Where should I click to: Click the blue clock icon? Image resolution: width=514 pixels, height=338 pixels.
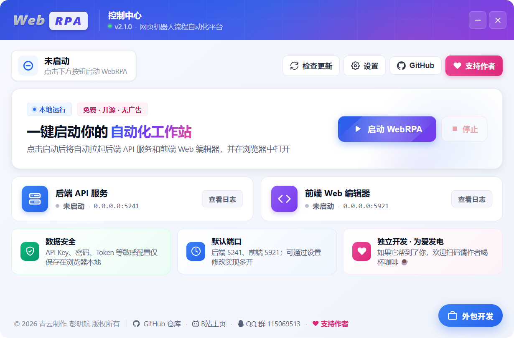click(x=196, y=251)
